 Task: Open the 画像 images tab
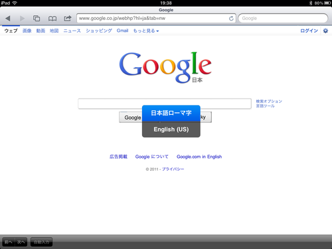[27, 31]
